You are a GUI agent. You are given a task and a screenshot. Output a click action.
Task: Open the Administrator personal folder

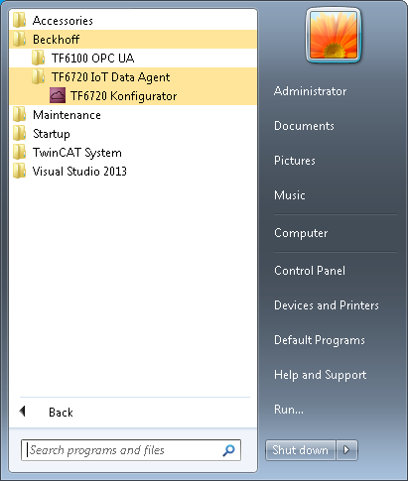pyautogui.click(x=310, y=91)
